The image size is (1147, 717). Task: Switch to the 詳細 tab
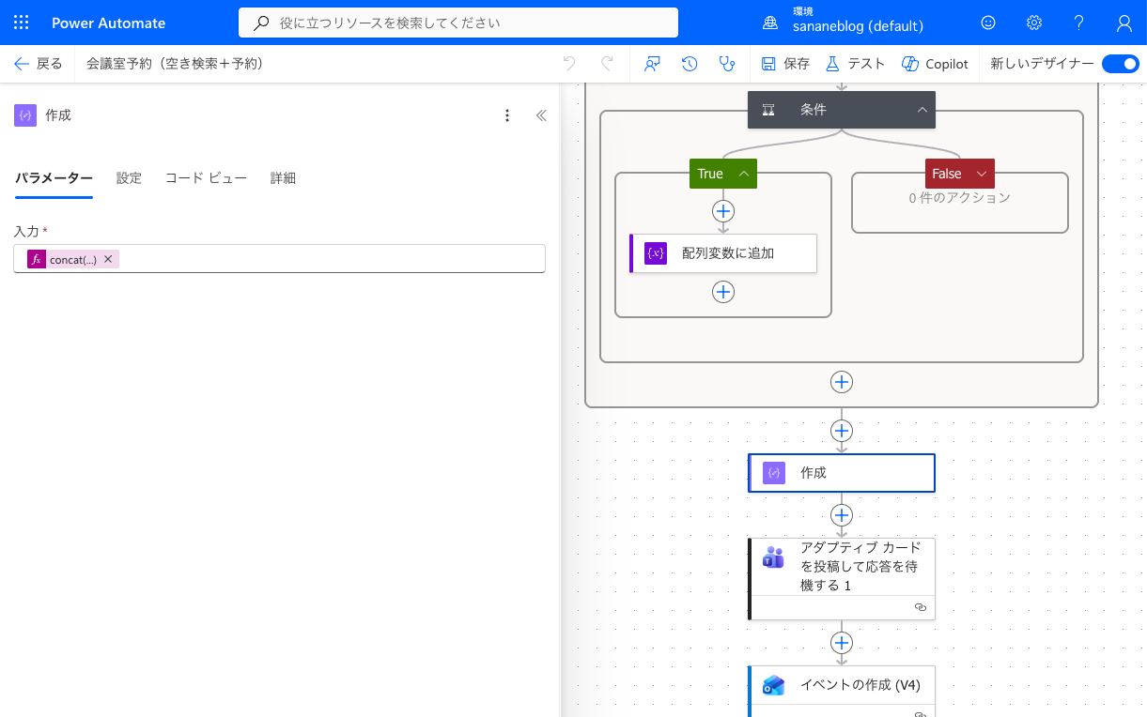click(283, 178)
